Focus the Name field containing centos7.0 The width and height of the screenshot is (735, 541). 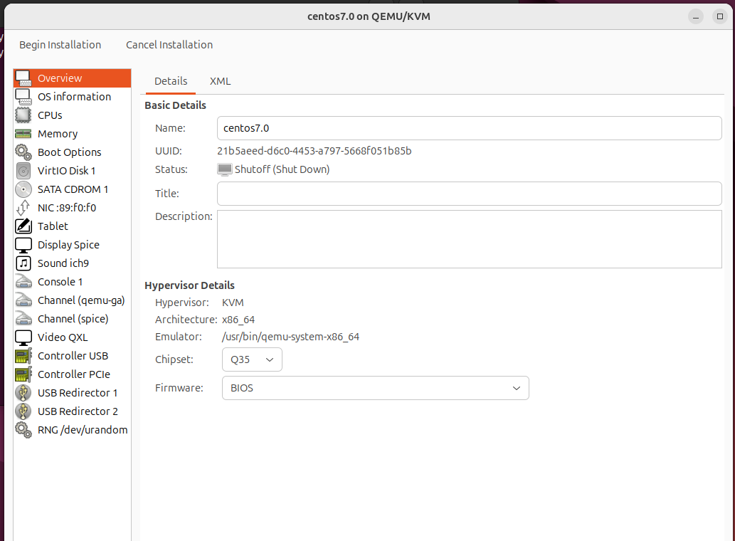point(469,128)
